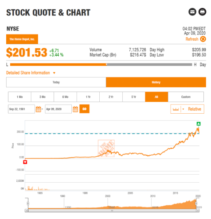
Task: Expand Detailed Share Information
Action: click(x=31, y=73)
